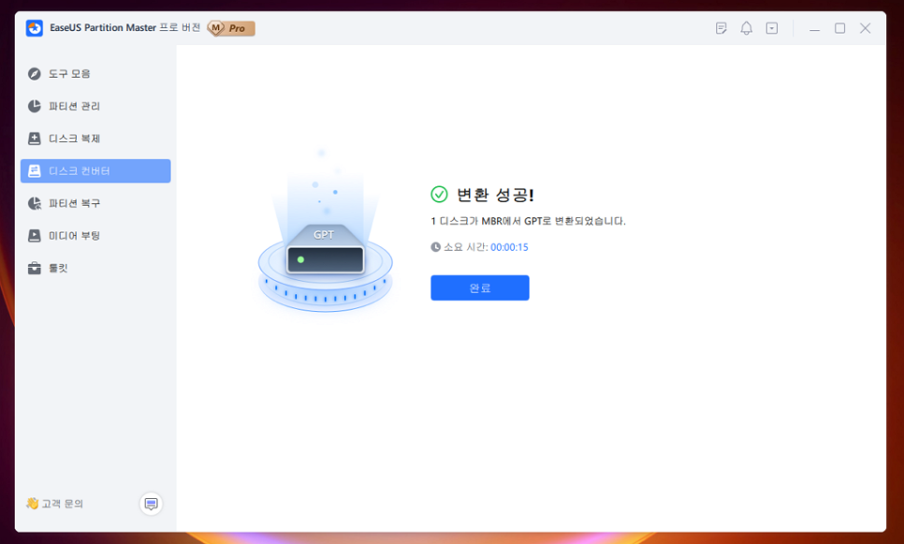
Task: Click the toolbox icon beside 툴킷
Action: pos(35,268)
